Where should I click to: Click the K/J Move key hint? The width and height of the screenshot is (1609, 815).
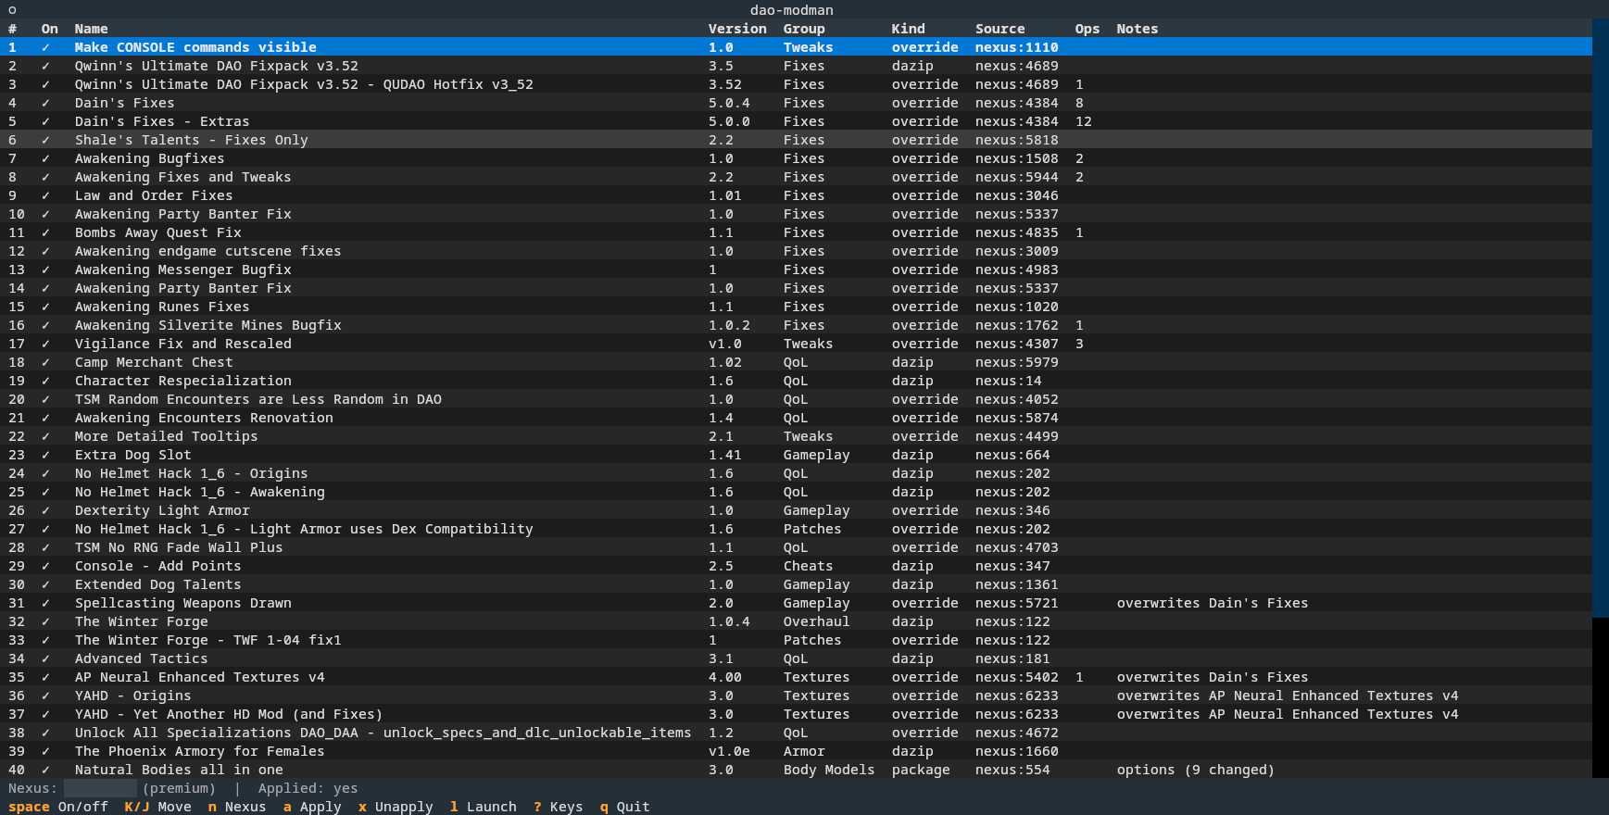point(158,807)
